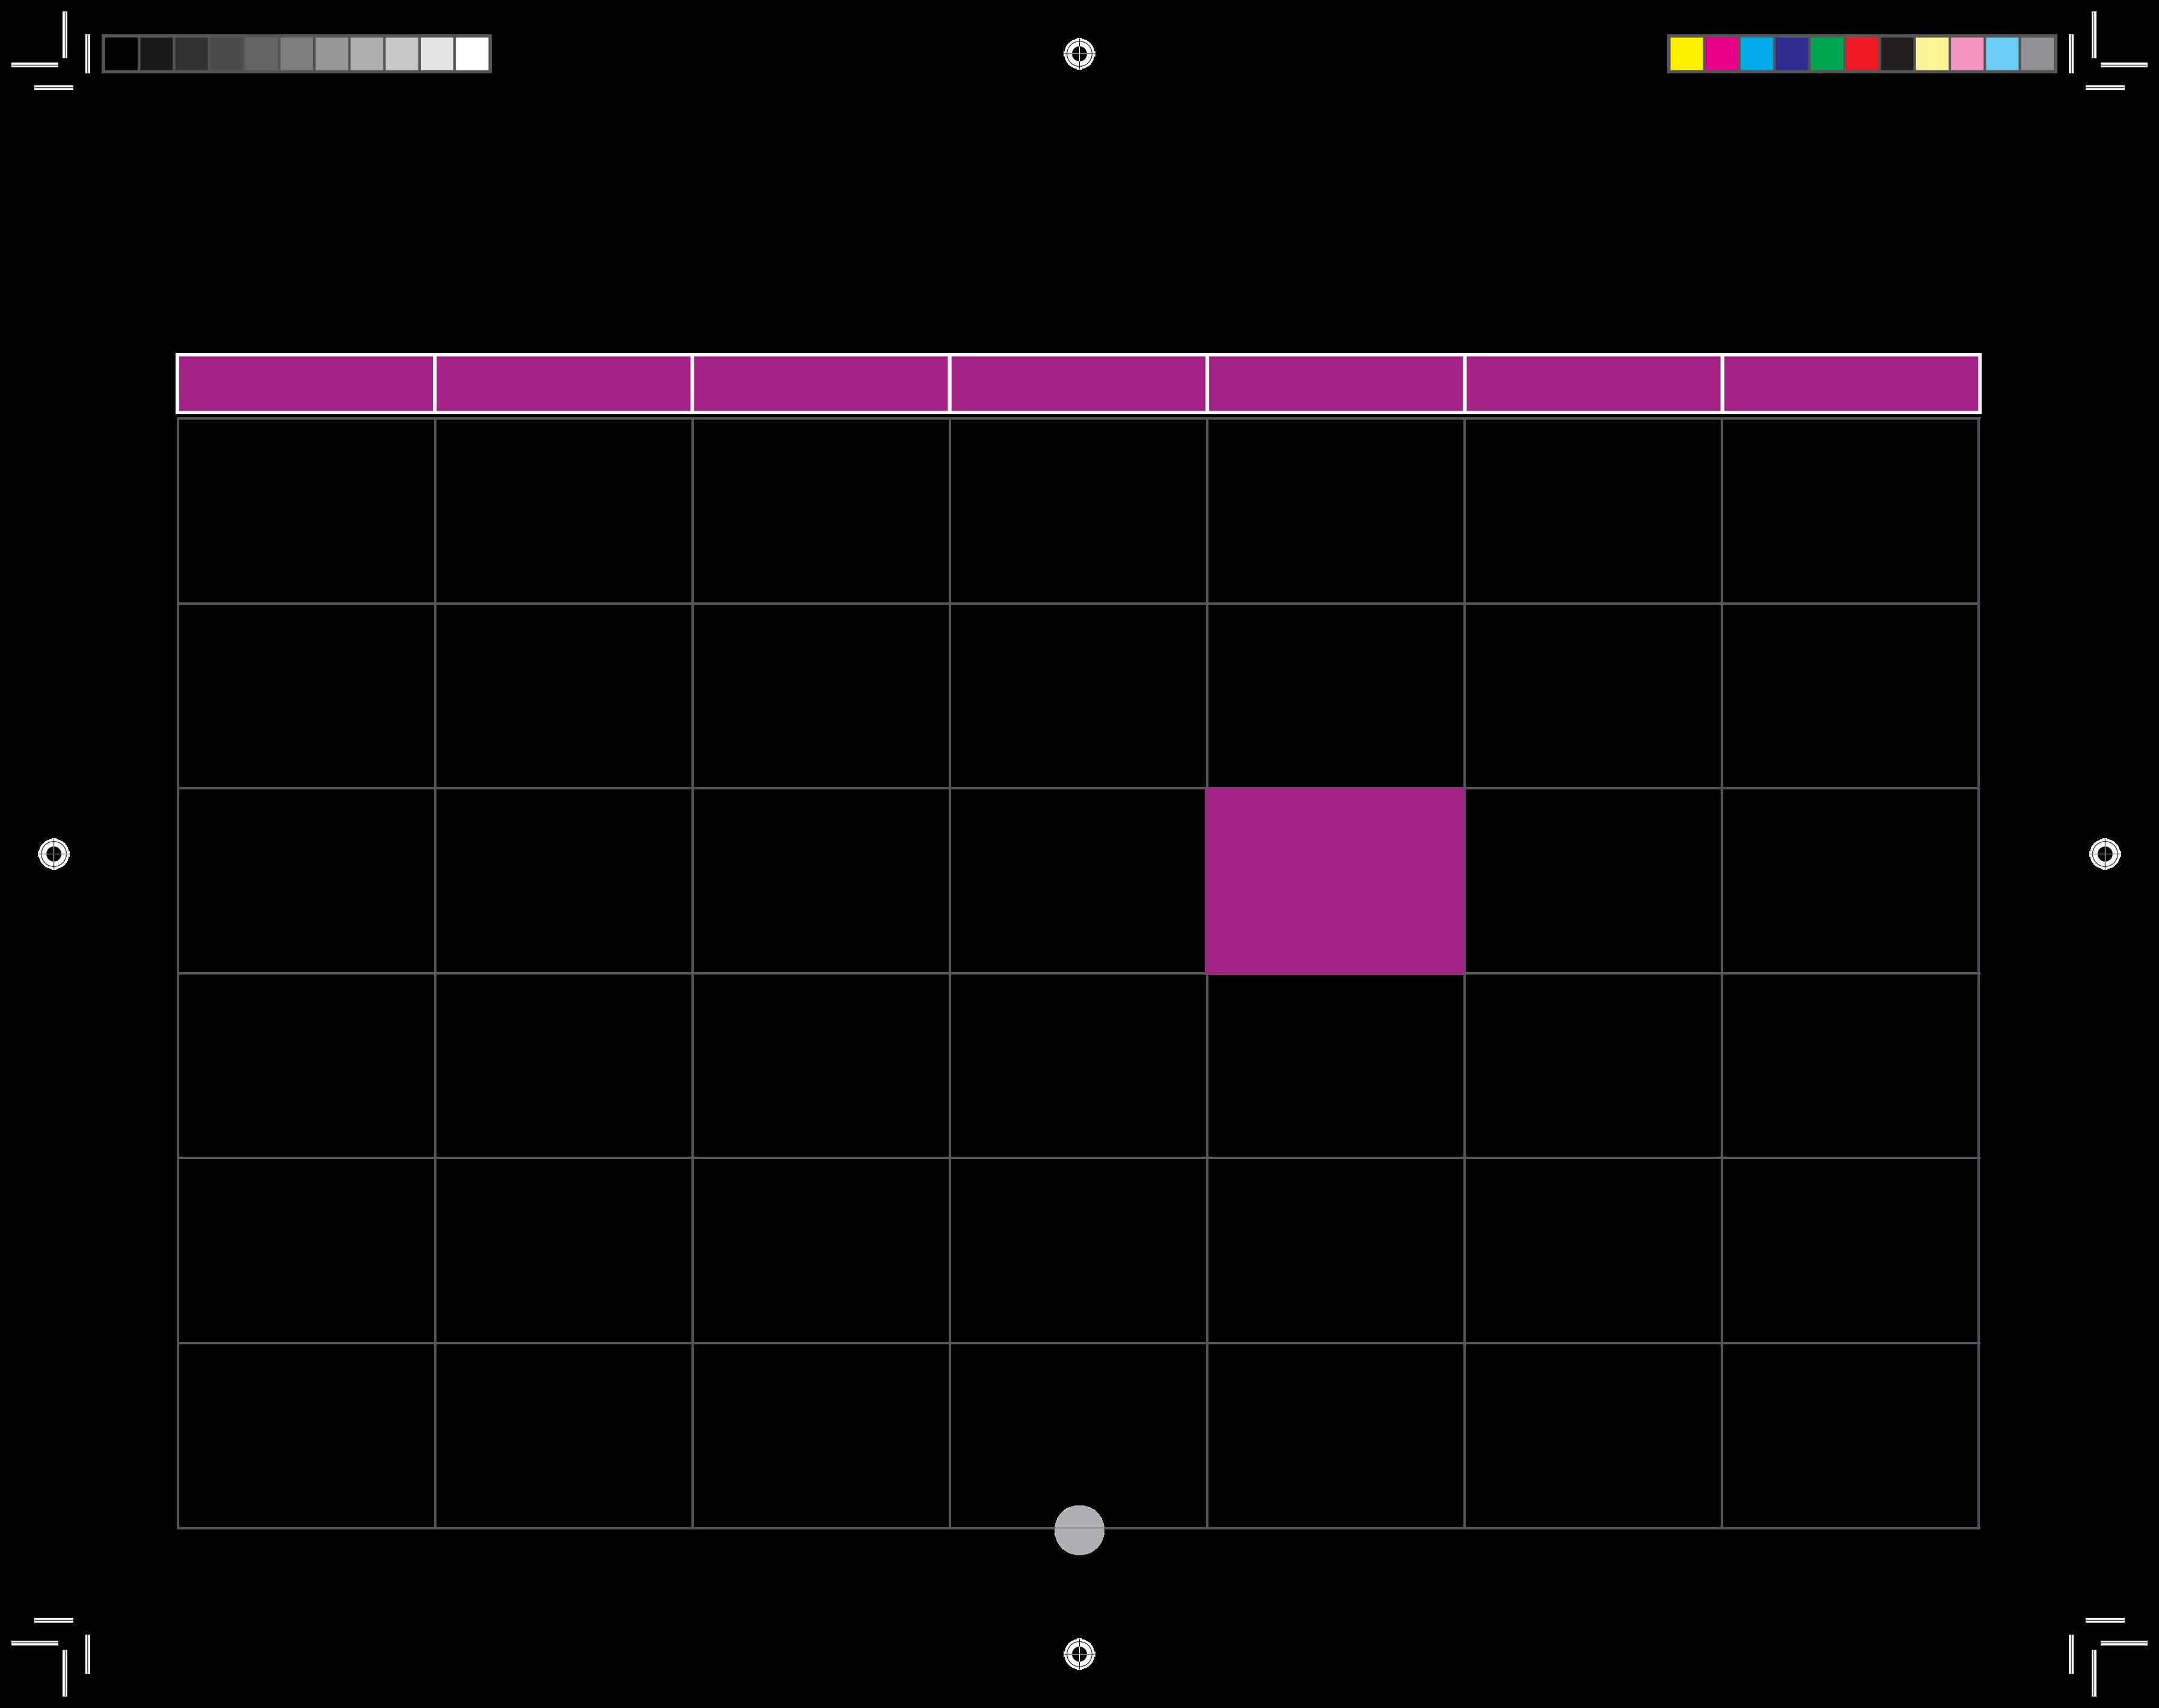Click the middle purple header cell

(1078, 383)
